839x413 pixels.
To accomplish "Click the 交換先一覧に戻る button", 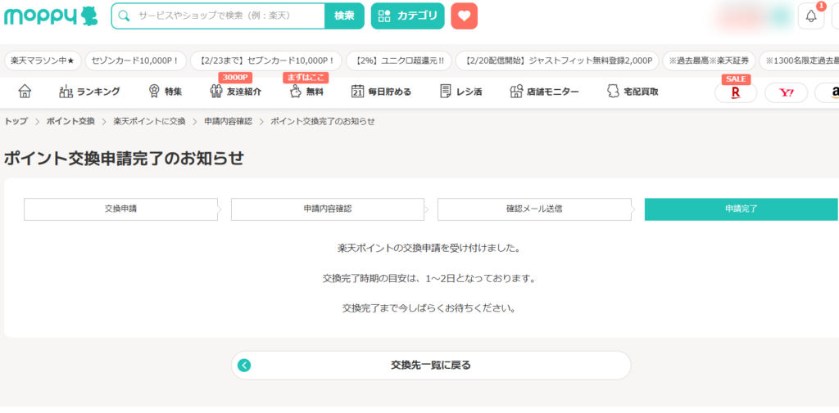I will tap(431, 366).
